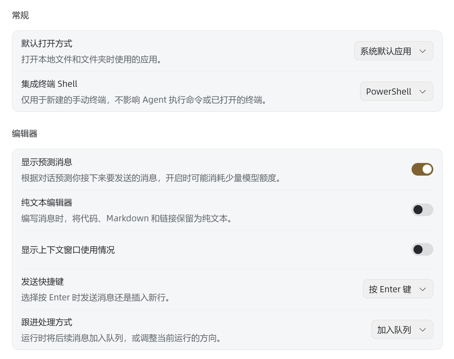
Task: Click the 默认打开方式 setting title
Action: pyautogui.click(x=47, y=43)
